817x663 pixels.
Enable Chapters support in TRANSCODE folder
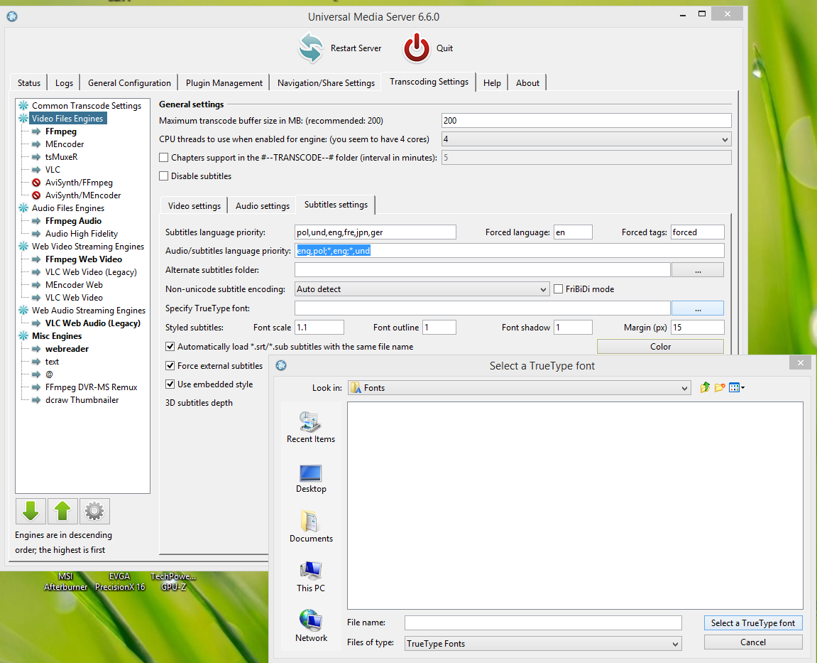(x=163, y=158)
